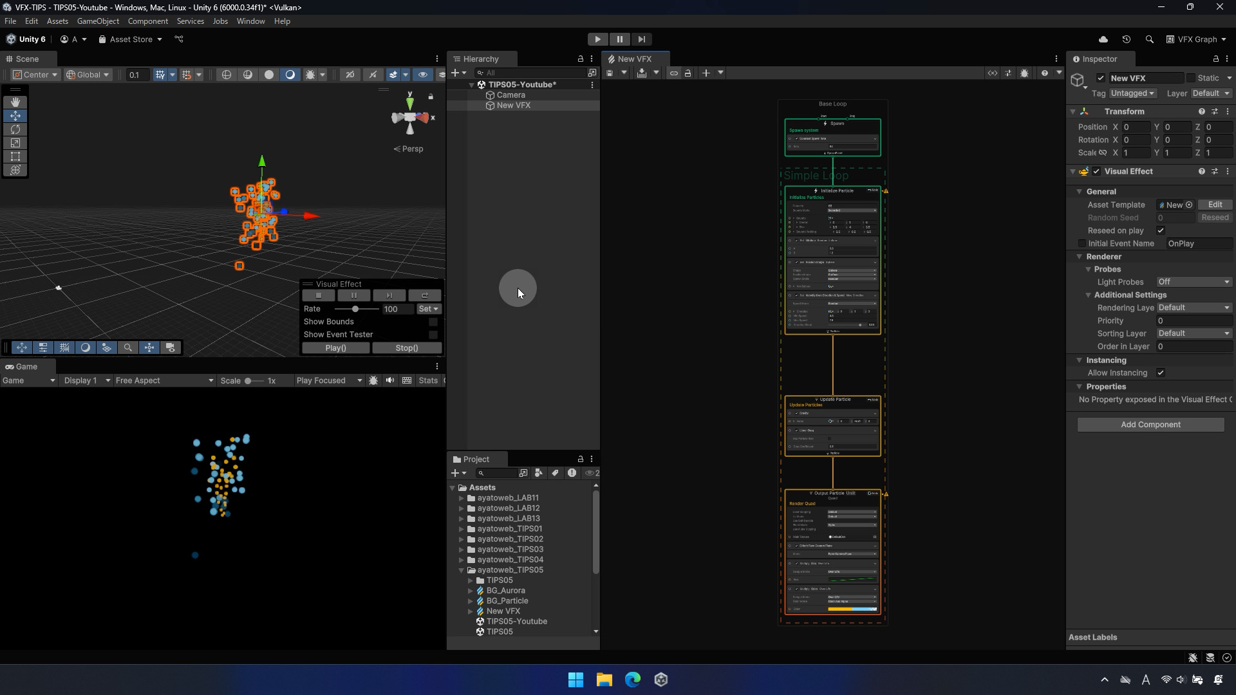Image resolution: width=1236 pixels, height=695 pixels.
Task: Select the Hand view tool
Action: click(x=15, y=102)
